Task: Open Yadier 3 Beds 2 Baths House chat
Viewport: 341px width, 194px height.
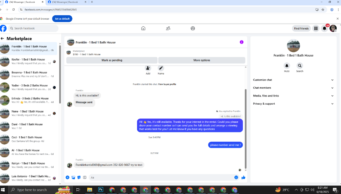Action: click(x=29, y=87)
